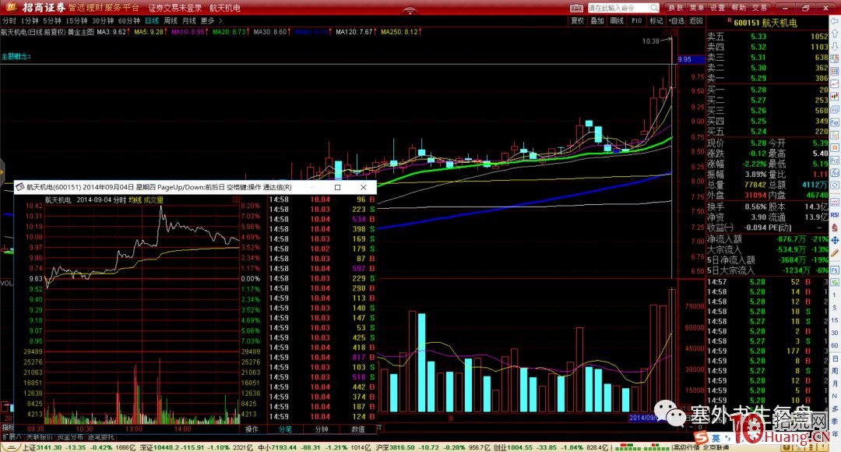Click the 标记 mark button
The image size is (841, 452).
656,21
